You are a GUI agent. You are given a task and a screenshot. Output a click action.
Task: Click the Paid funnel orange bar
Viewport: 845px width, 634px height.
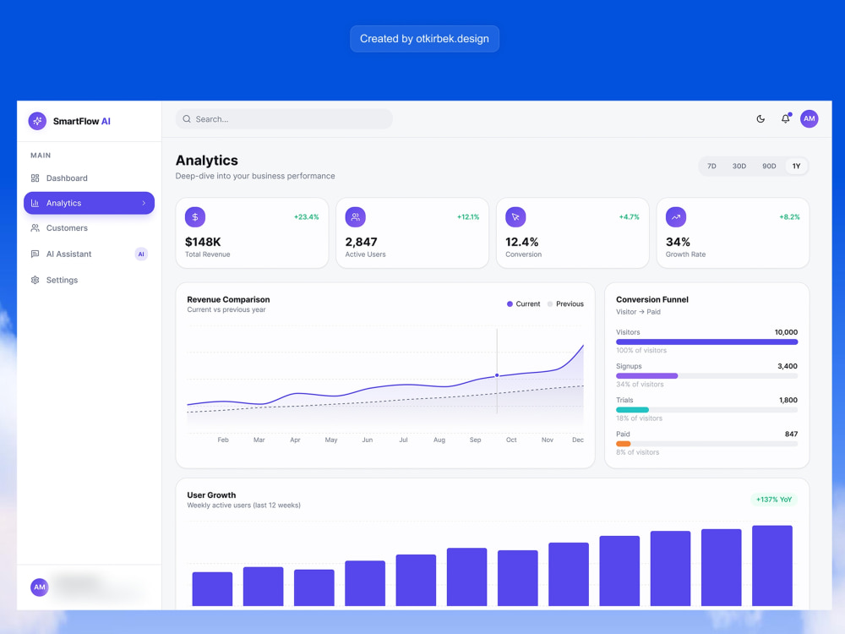tap(623, 444)
